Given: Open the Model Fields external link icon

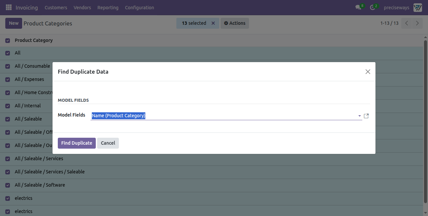Looking at the screenshot, I should 366,116.
